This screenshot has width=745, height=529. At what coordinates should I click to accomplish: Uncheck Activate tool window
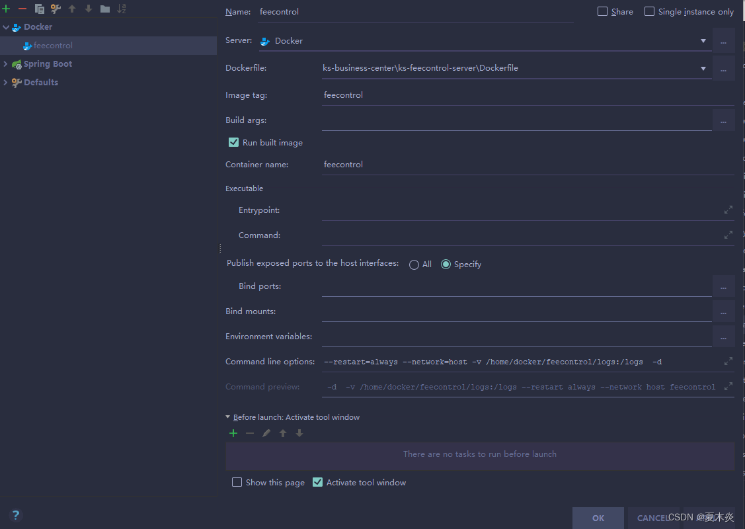(317, 483)
